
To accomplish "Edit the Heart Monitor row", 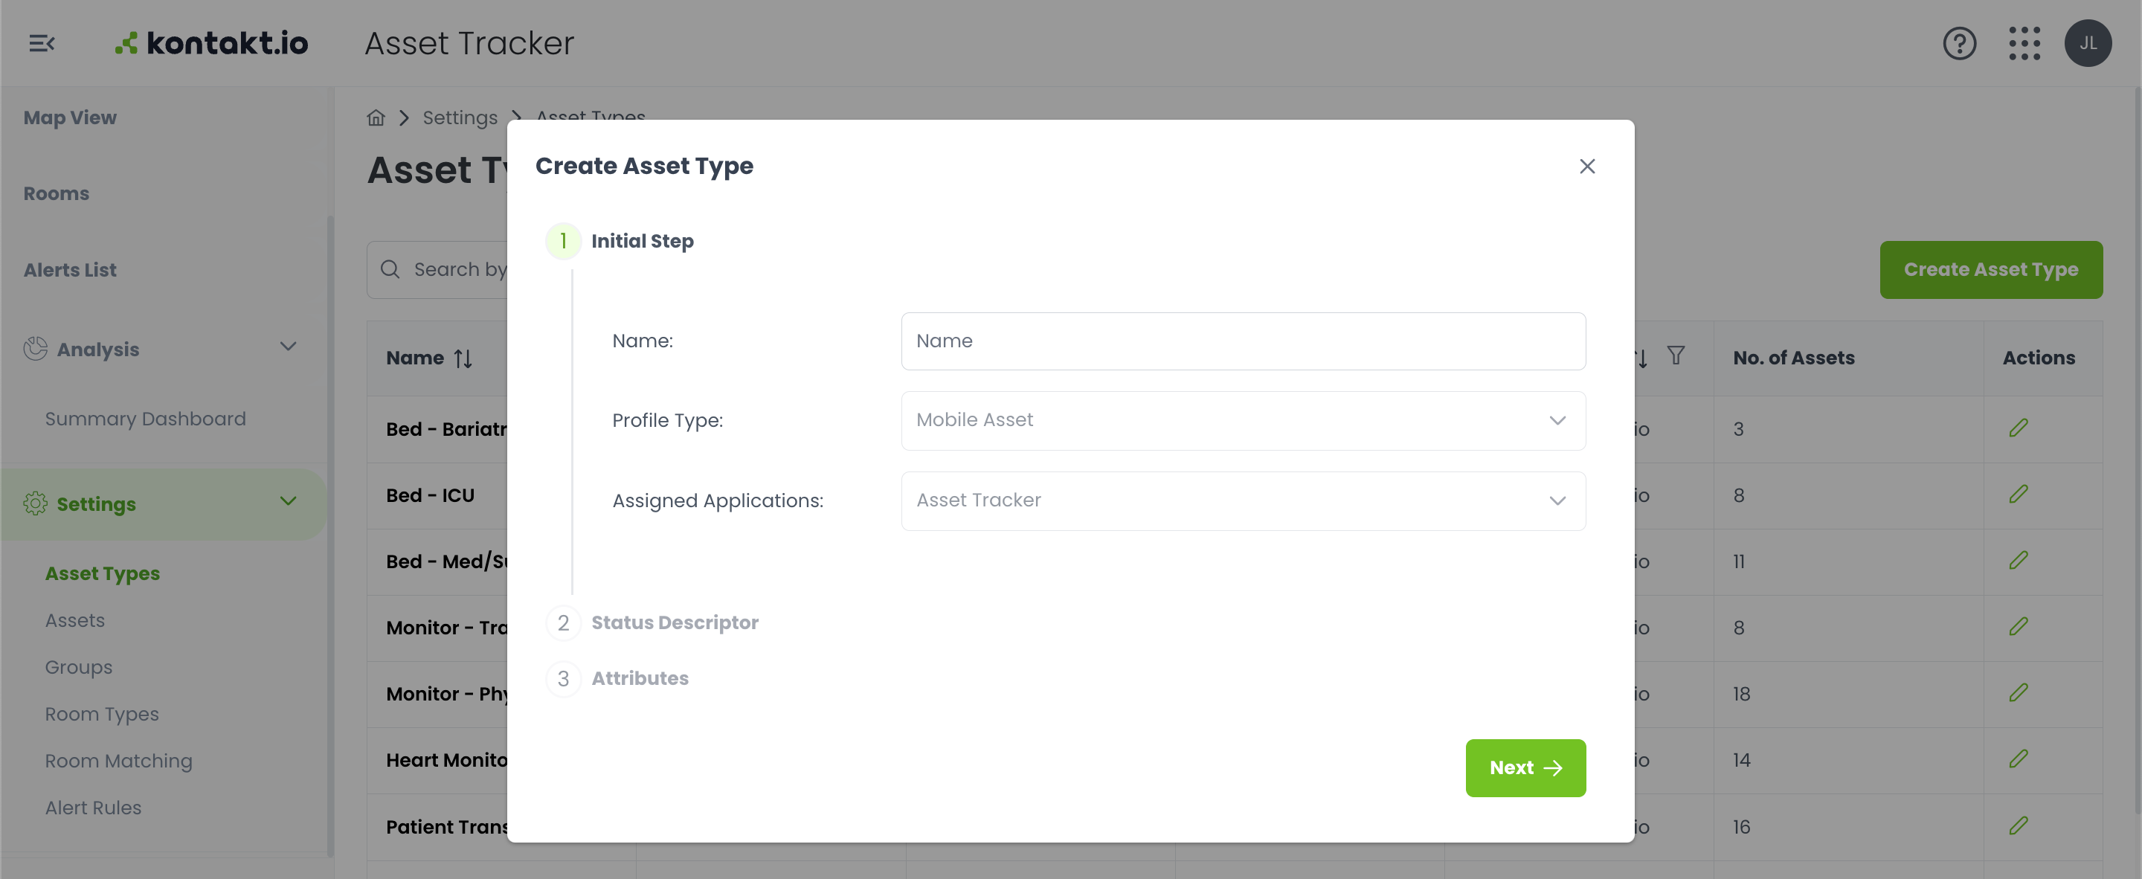I will click(2018, 759).
